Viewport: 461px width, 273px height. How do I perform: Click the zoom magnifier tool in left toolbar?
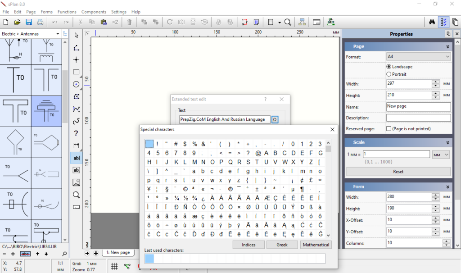coord(76,195)
